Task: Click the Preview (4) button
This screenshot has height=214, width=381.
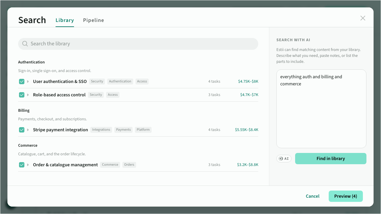Action: [346, 196]
